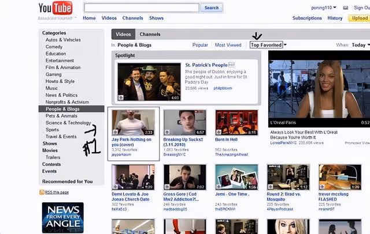Click the HD badge beside St. Patrick's People
370x234 pixels.
pos(231,65)
